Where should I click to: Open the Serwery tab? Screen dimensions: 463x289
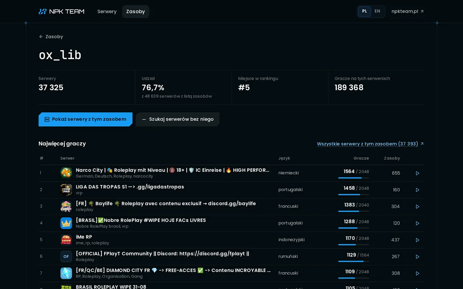pyautogui.click(x=107, y=12)
